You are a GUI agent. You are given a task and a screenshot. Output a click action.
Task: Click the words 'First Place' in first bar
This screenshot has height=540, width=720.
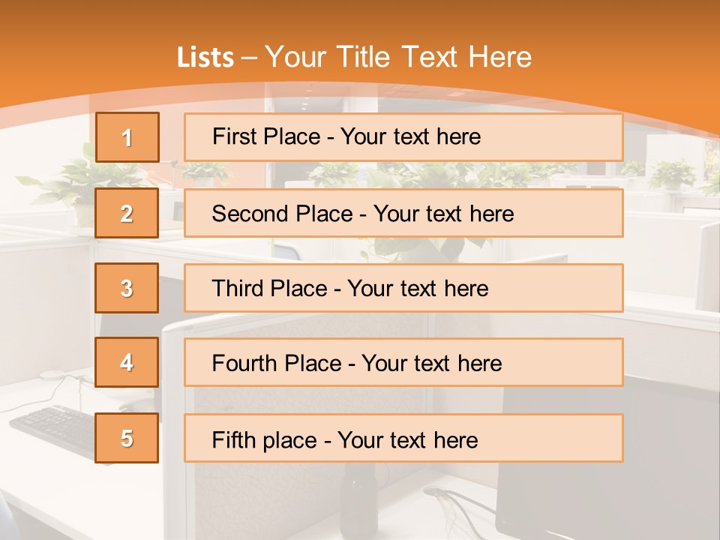[x=266, y=136]
